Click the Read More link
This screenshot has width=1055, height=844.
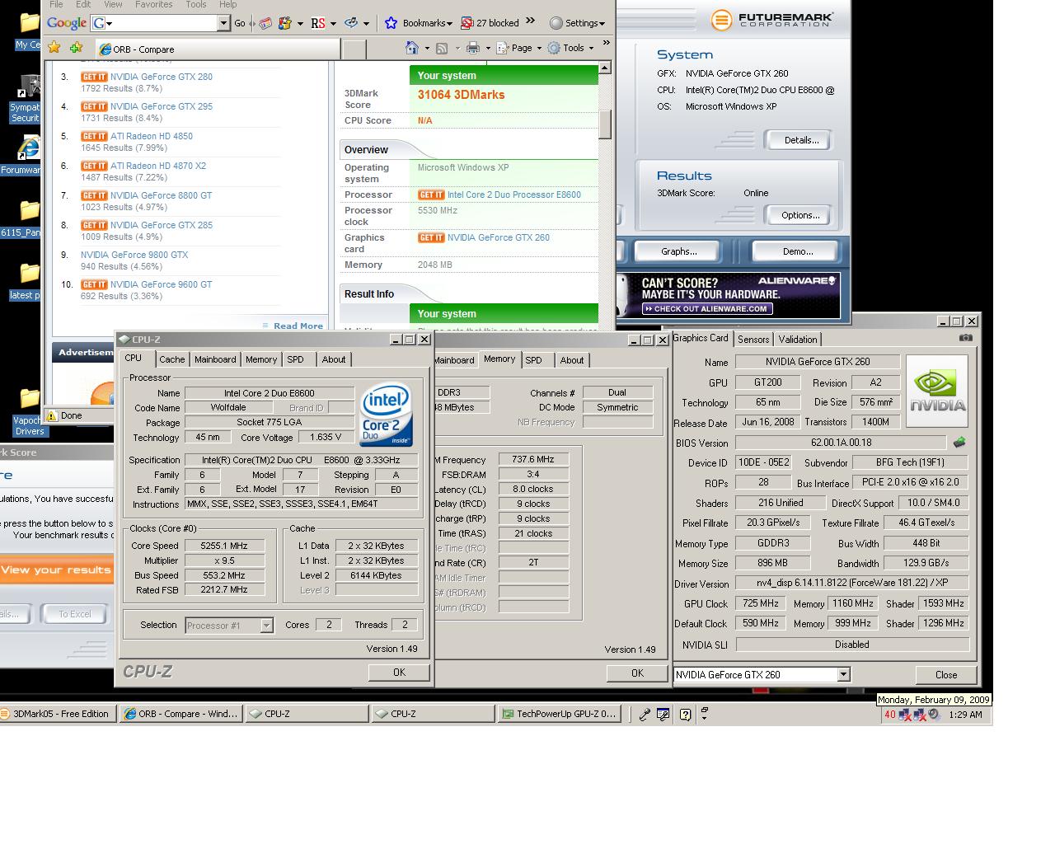(298, 326)
